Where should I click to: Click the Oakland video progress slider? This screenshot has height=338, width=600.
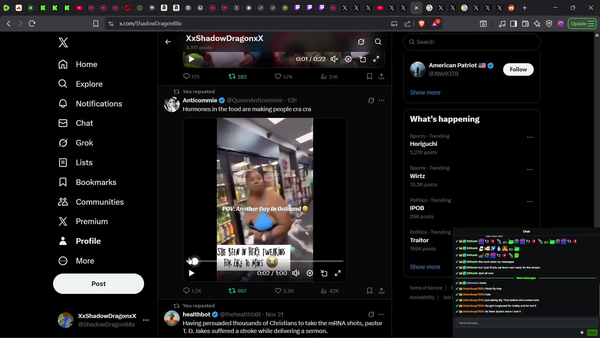pos(265,261)
